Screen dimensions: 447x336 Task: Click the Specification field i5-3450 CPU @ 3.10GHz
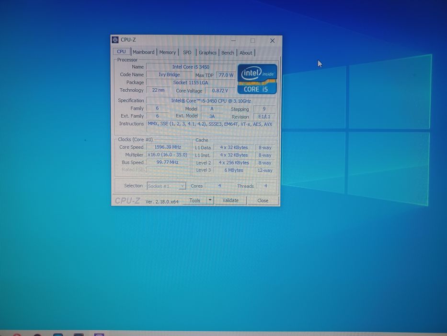click(x=211, y=101)
